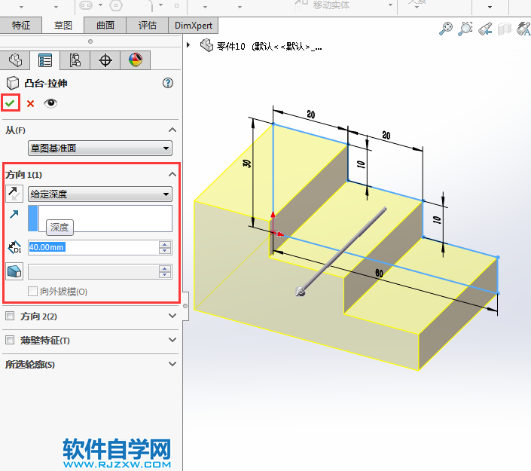
Task: Select 60 dimension in sketch
Action: pyautogui.click(x=379, y=273)
